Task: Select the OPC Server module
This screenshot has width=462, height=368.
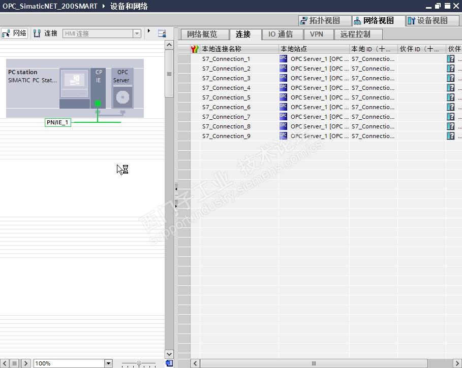Action: click(x=122, y=88)
